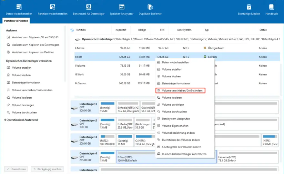Select Datenträger:4 disk header in map
This screenshot has height=174, width=284.
85,157
